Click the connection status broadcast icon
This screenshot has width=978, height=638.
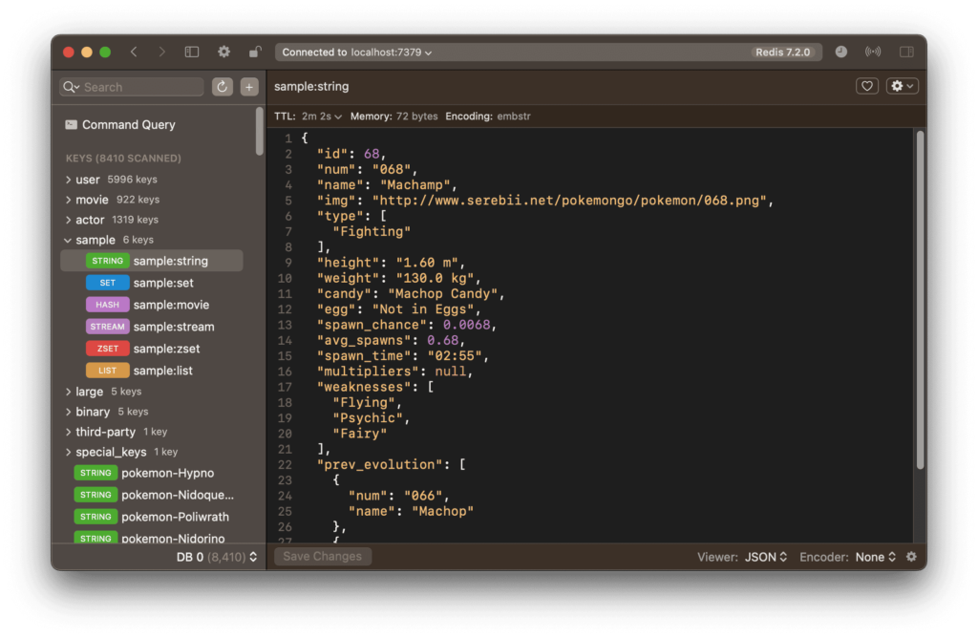coord(872,52)
